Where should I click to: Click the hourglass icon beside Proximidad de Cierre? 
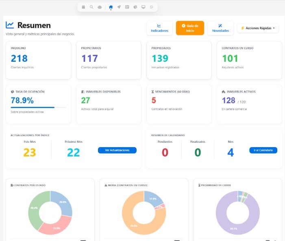pos(199,185)
